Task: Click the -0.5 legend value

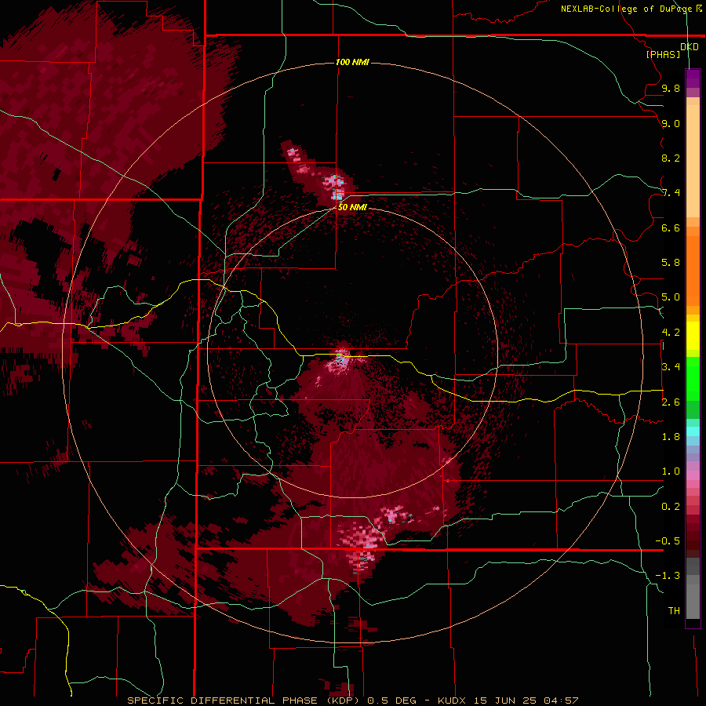Action: (668, 541)
